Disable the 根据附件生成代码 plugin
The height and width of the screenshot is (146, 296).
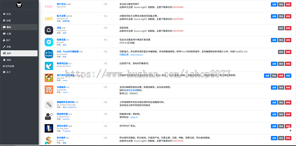(x=281, y=102)
